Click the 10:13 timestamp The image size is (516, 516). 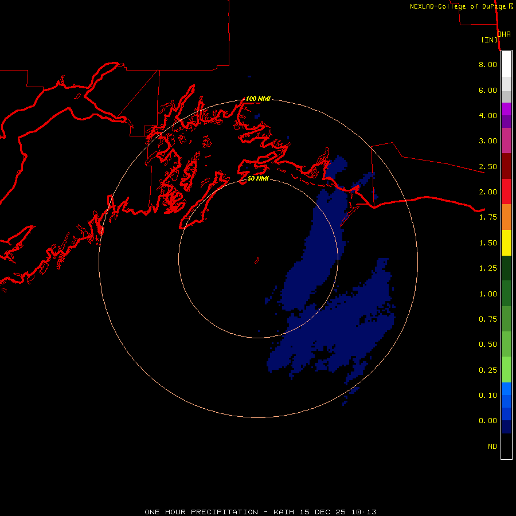[364, 512]
